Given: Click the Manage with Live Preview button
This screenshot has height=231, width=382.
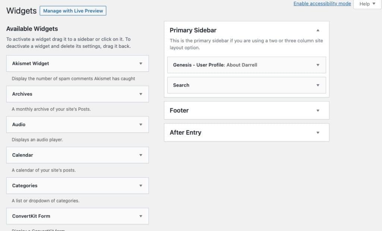Looking at the screenshot, I should click(x=73, y=10).
